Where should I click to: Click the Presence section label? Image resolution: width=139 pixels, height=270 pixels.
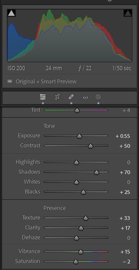coord(55,208)
